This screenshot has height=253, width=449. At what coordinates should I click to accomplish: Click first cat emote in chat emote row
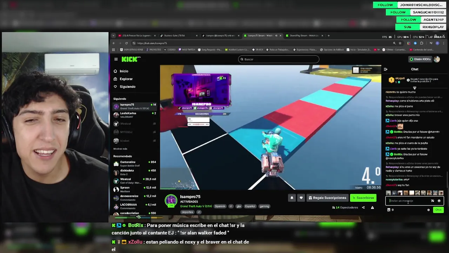[x=388, y=193]
